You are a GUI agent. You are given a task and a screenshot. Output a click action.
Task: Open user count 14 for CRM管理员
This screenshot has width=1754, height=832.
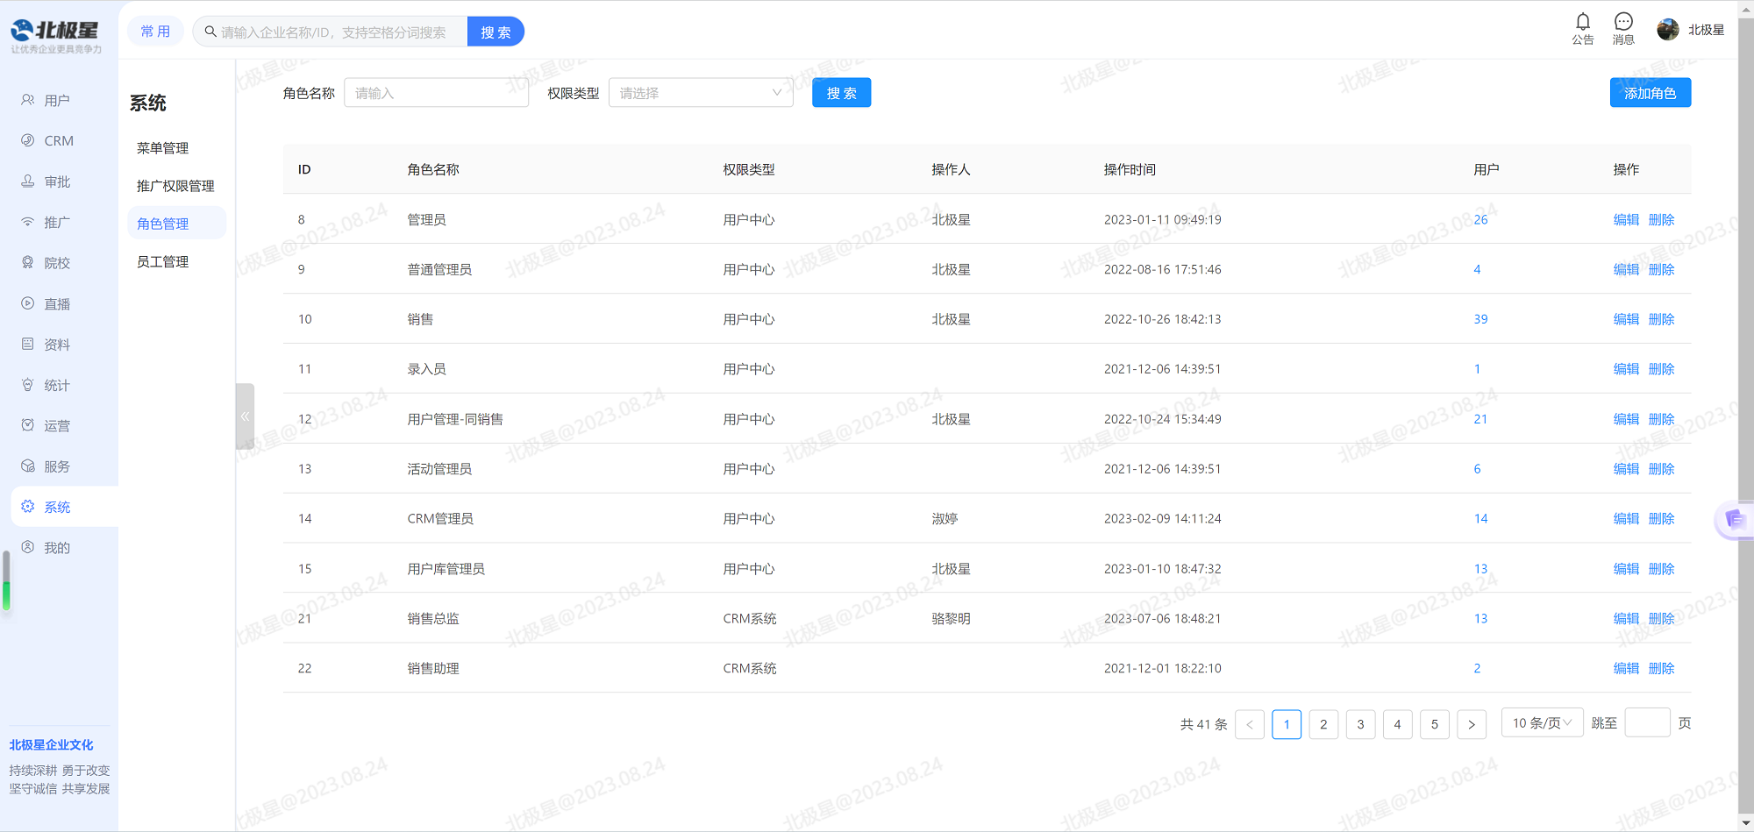click(1480, 519)
